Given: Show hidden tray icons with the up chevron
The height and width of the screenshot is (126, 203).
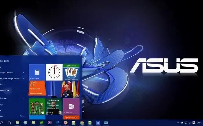Looking at the screenshot, I should (x=178, y=123).
